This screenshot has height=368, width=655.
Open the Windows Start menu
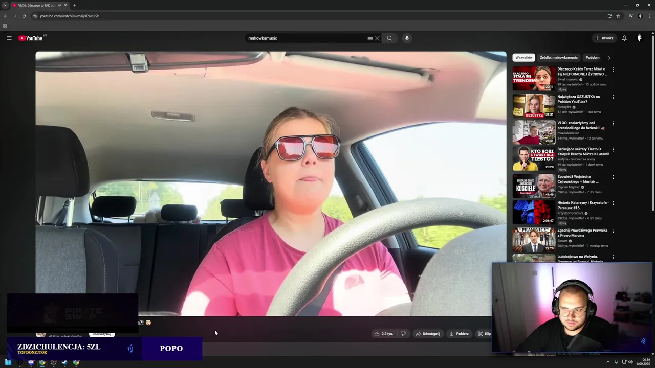[8, 362]
